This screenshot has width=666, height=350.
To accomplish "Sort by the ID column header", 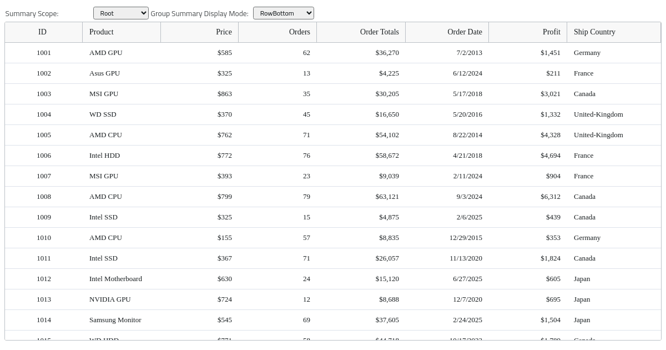I will coord(44,32).
